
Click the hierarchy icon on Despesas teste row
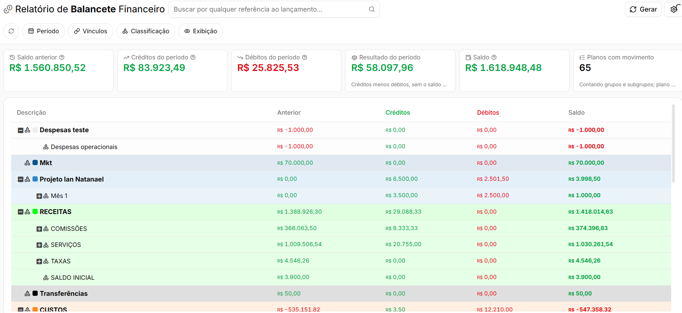[28, 130]
